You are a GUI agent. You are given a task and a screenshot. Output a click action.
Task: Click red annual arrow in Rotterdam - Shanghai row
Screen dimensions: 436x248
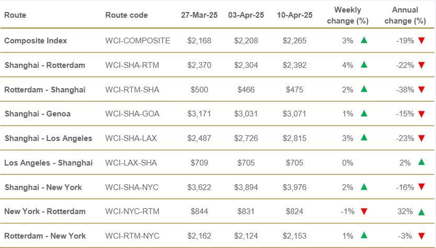coord(421,90)
